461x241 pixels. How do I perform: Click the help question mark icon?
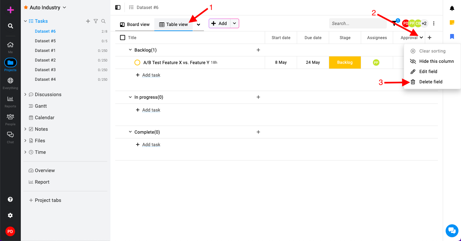pyautogui.click(x=10, y=199)
